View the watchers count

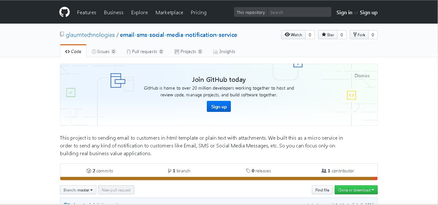pyautogui.click(x=310, y=35)
